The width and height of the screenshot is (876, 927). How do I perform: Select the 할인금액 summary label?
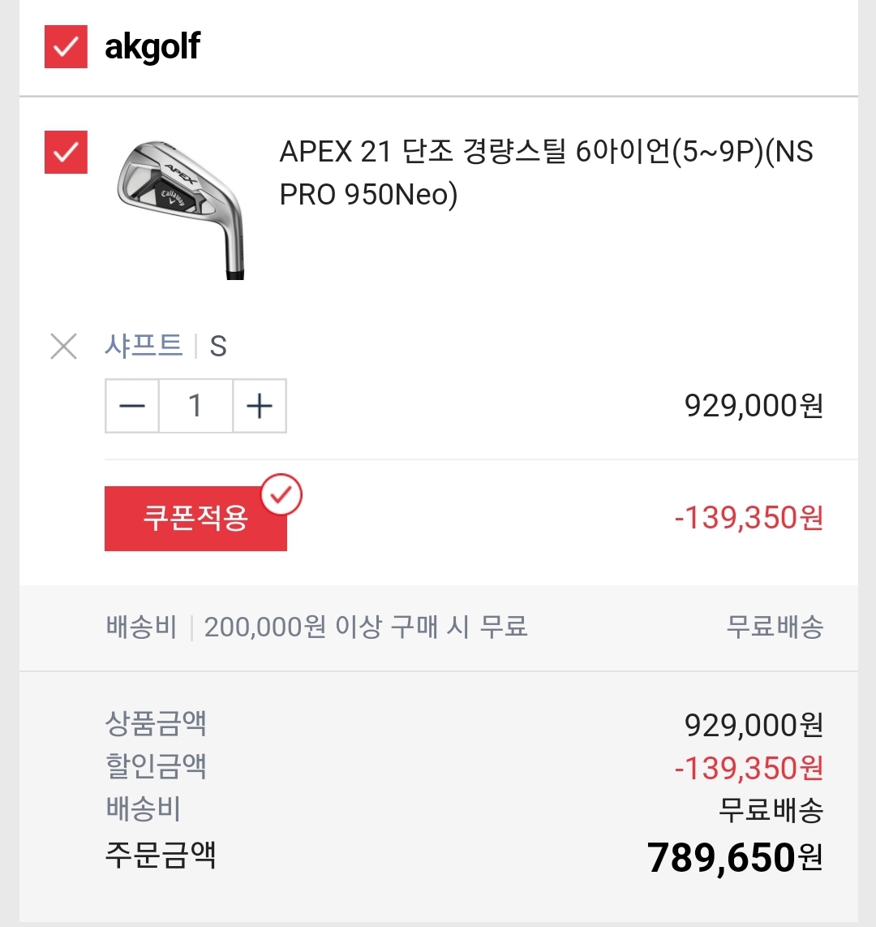click(156, 766)
